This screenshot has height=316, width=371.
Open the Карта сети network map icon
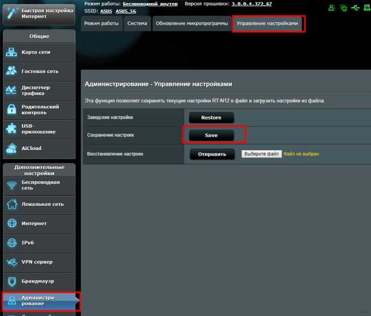(11, 52)
